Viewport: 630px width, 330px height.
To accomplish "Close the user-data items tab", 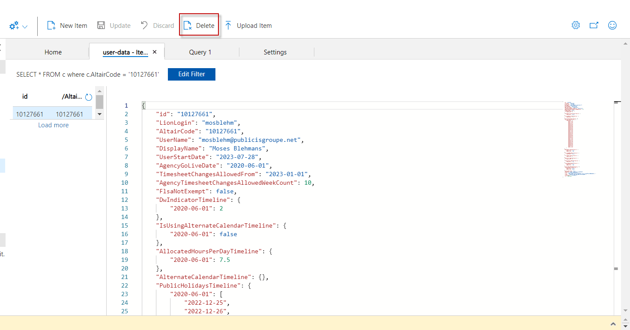I will tap(154, 51).
